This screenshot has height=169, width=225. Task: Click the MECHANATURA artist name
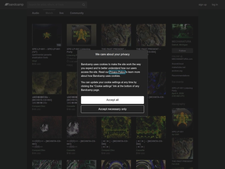coord(181,42)
